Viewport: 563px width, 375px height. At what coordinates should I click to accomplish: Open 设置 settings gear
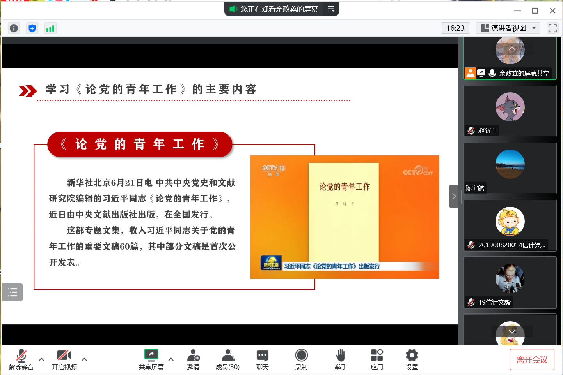412,359
